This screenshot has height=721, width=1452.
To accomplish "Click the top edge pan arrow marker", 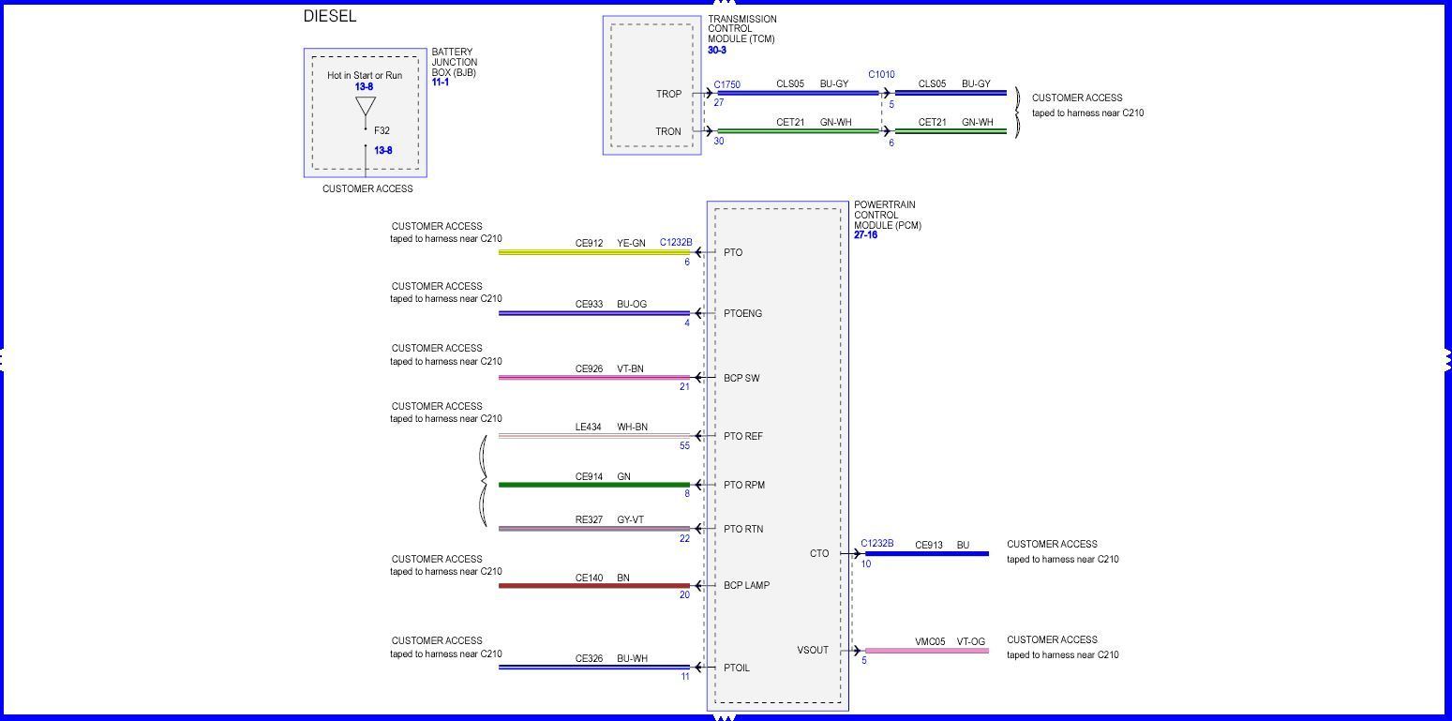I will coord(725,4).
